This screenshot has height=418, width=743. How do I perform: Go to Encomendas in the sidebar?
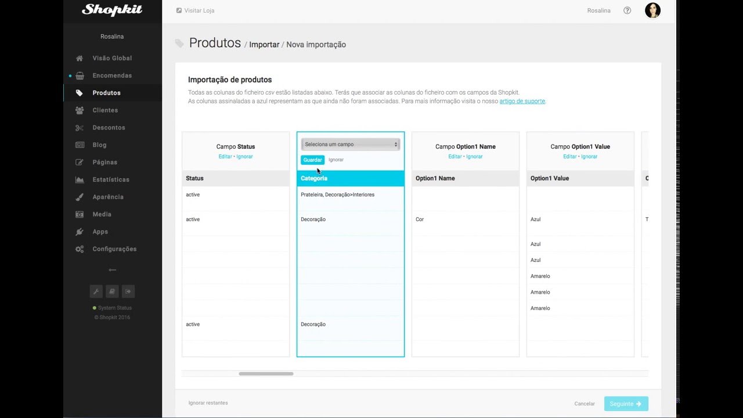(111, 75)
